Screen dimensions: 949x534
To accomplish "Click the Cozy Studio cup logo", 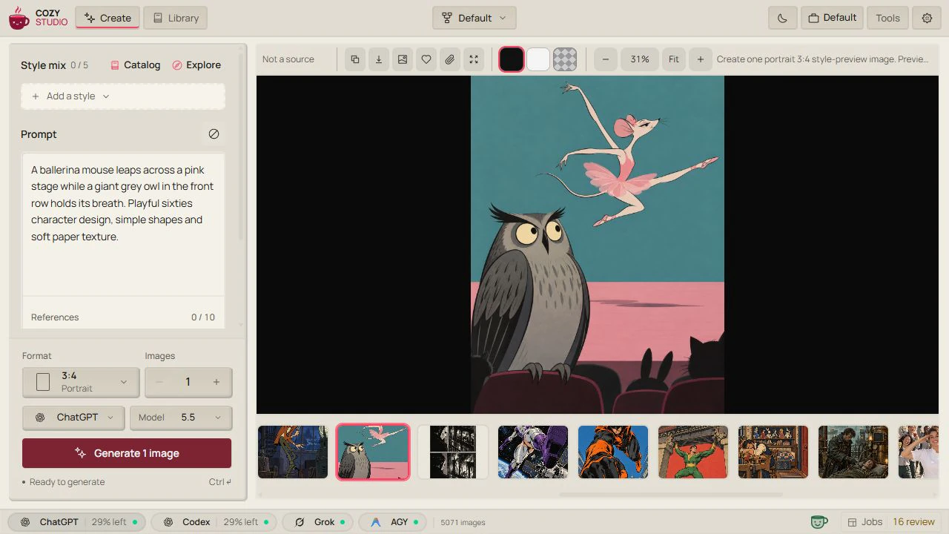I will pos(19,18).
